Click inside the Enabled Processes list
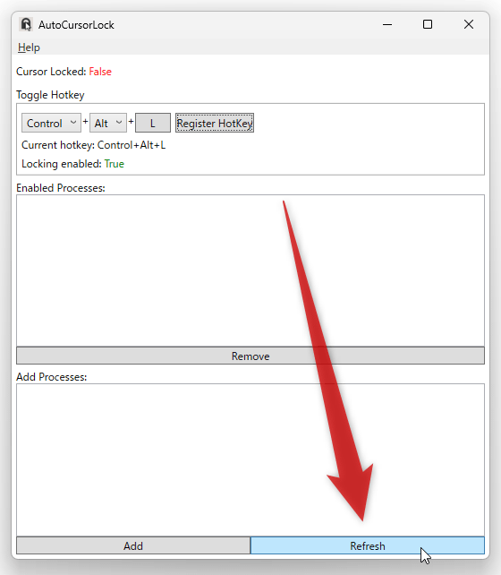The image size is (501, 575). click(x=250, y=270)
